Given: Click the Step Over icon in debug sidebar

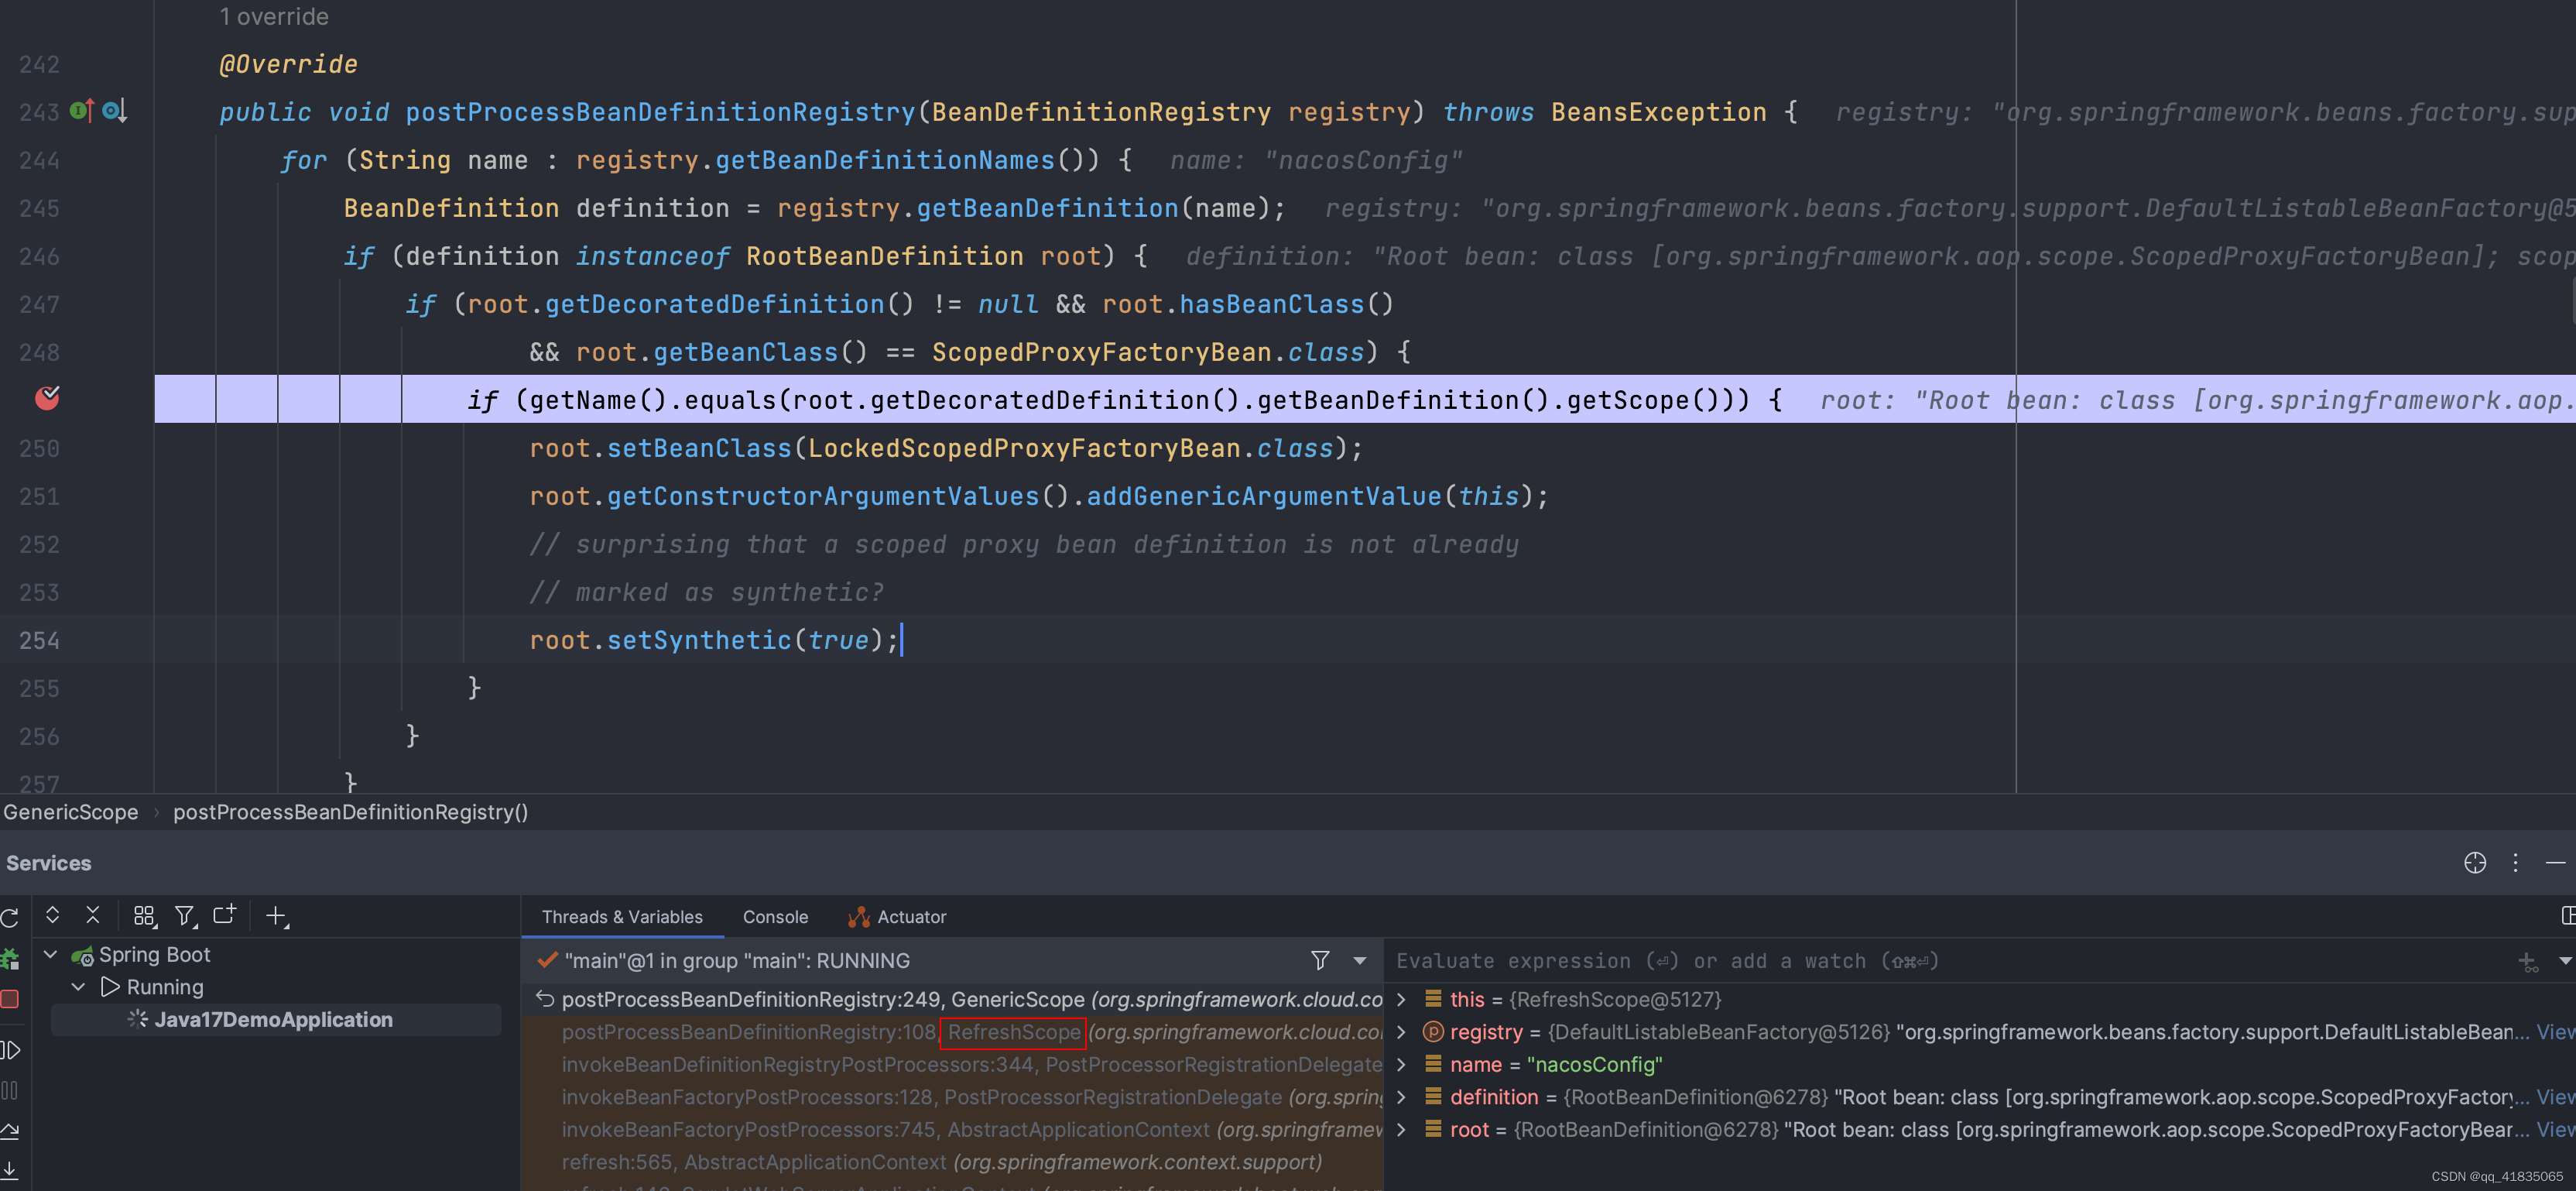Looking at the screenshot, I should 10,1131.
